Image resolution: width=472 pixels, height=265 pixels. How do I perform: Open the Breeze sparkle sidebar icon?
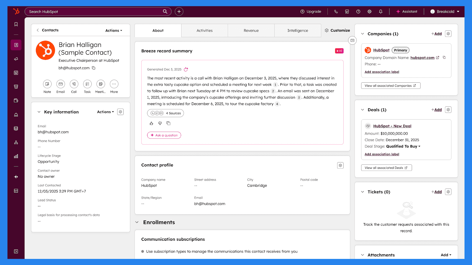tap(16, 177)
